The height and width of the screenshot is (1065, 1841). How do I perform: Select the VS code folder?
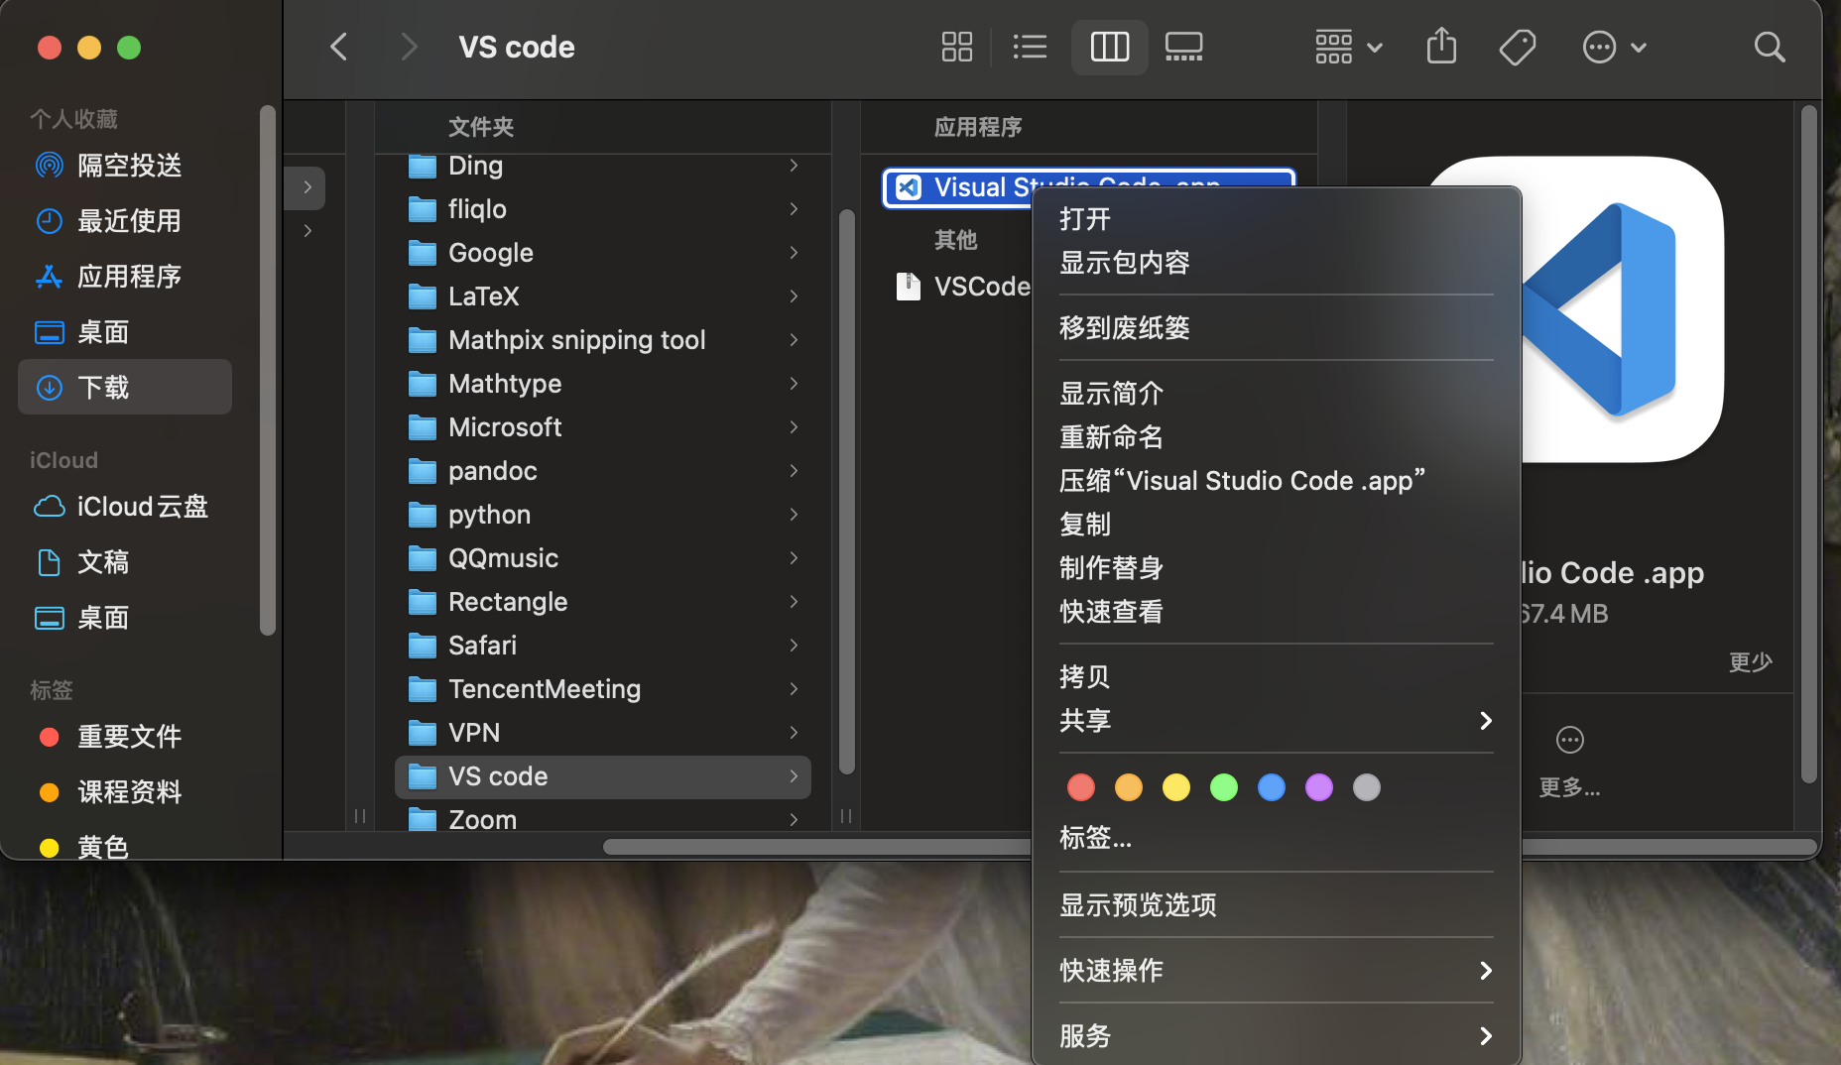pos(603,776)
